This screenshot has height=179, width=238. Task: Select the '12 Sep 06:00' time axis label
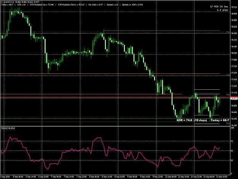[x=171, y=177]
